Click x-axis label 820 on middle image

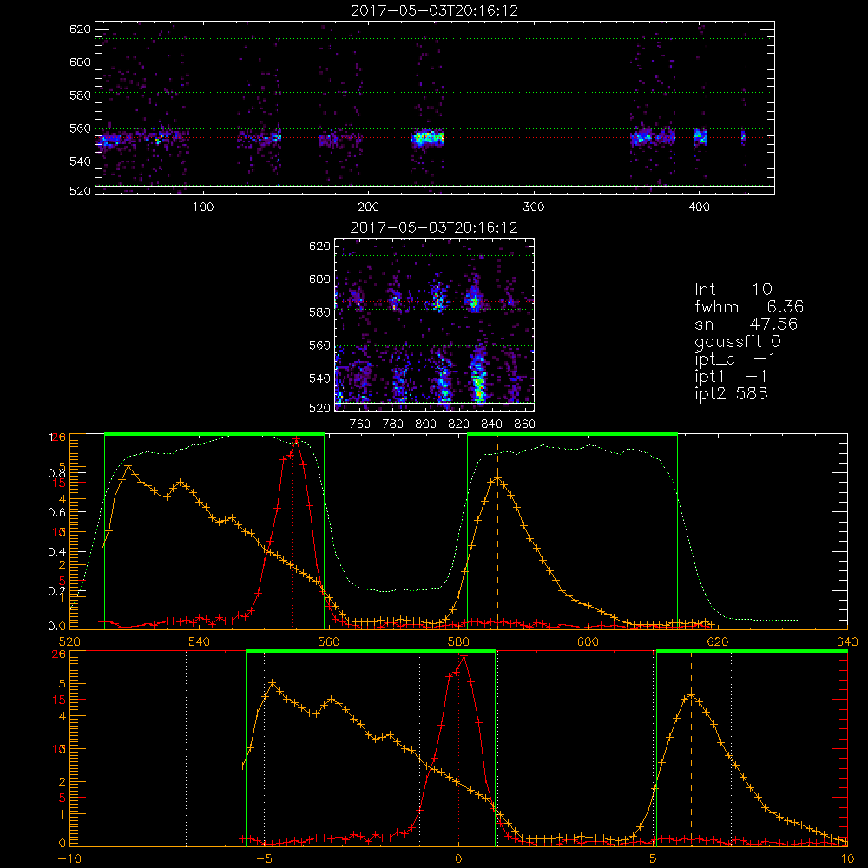459,424
